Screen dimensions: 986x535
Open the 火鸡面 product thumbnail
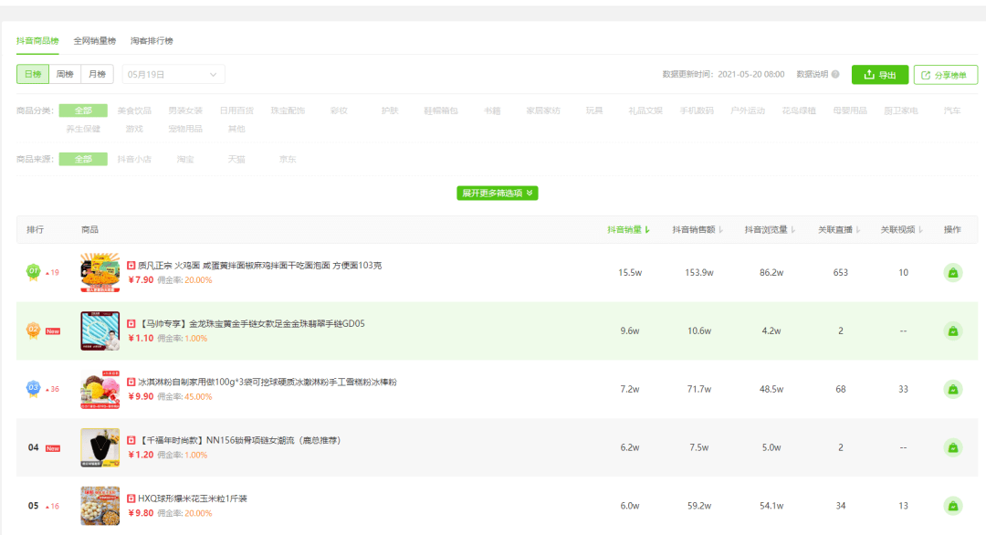[100, 273]
